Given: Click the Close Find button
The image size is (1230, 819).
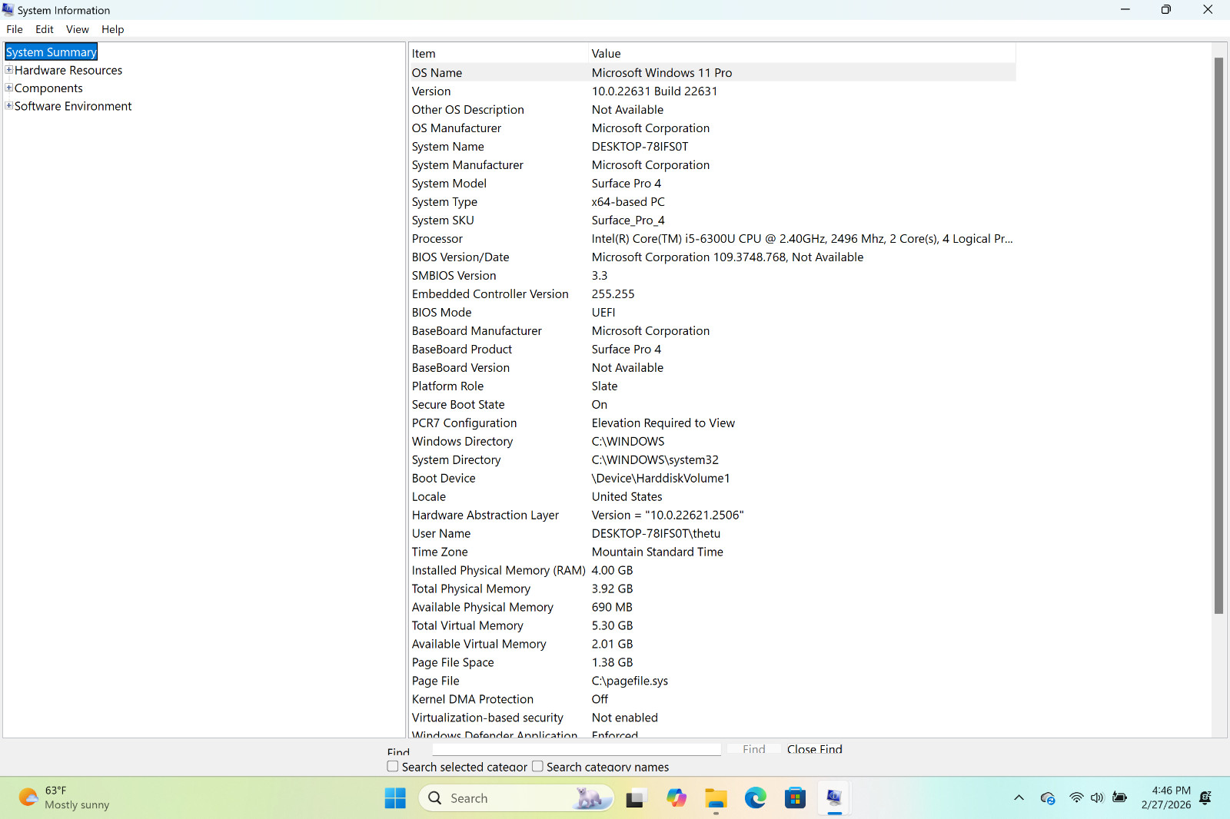Looking at the screenshot, I should pyautogui.click(x=815, y=749).
